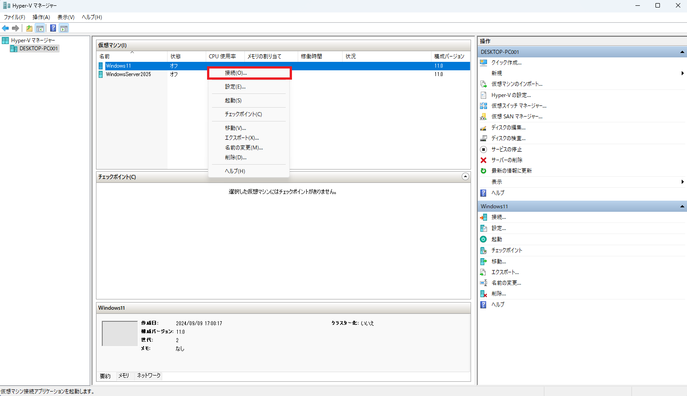Click the green 最新の情報に更新 refresh icon
The image size is (687, 396).
click(x=483, y=171)
